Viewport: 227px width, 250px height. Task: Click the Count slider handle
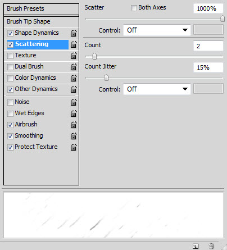click(x=94, y=56)
